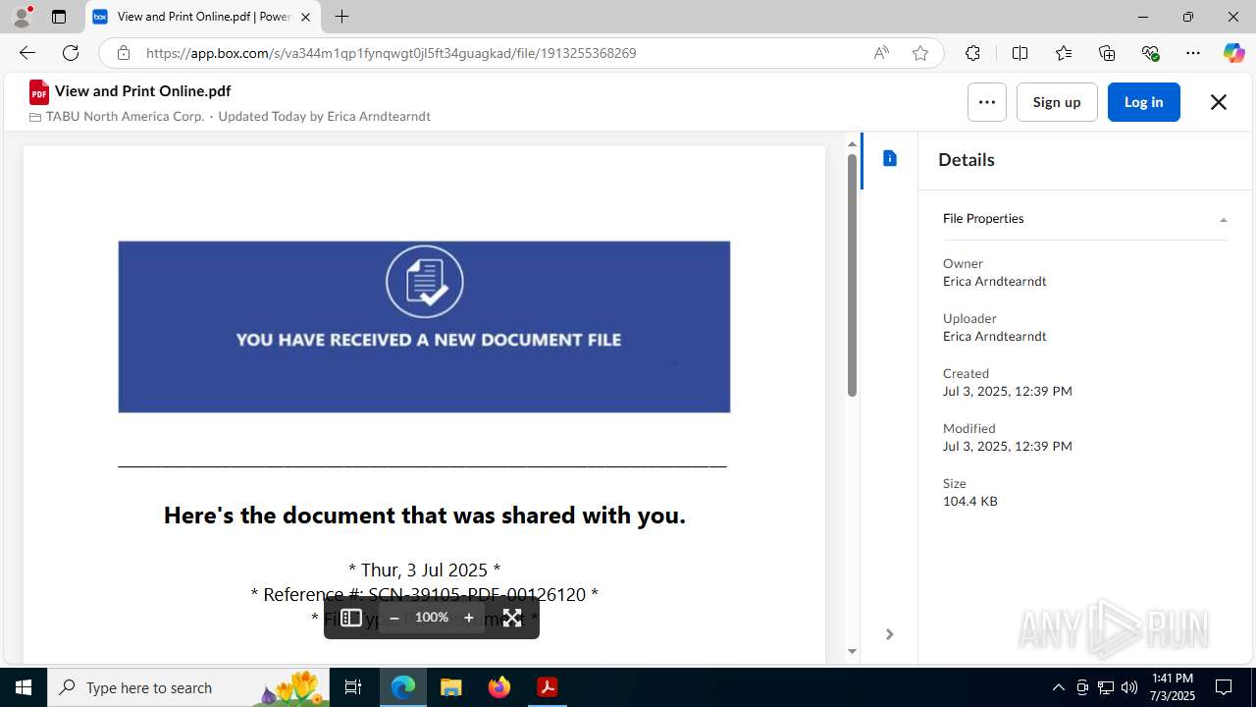Open Tab actions menu
Image resolution: width=1256 pixels, height=707 pixels.
[x=59, y=17]
